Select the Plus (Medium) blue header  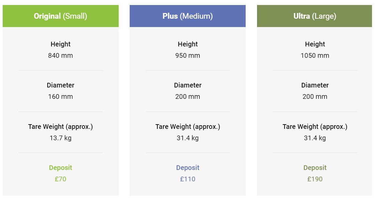(x=187, y=16)
